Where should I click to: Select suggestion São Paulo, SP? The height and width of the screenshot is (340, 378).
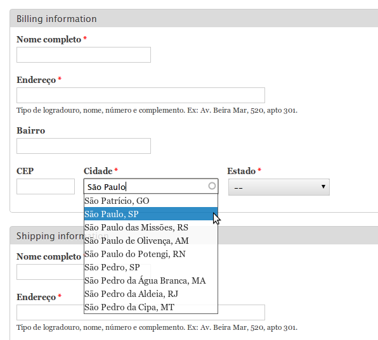151,214
